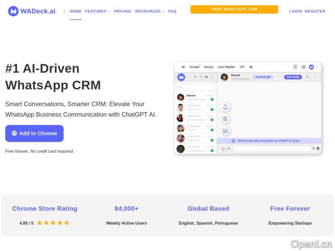This screenshot has height=251, width=335.
Task: Expand the Features dropdown menu
Action: (x=97, y=11)
